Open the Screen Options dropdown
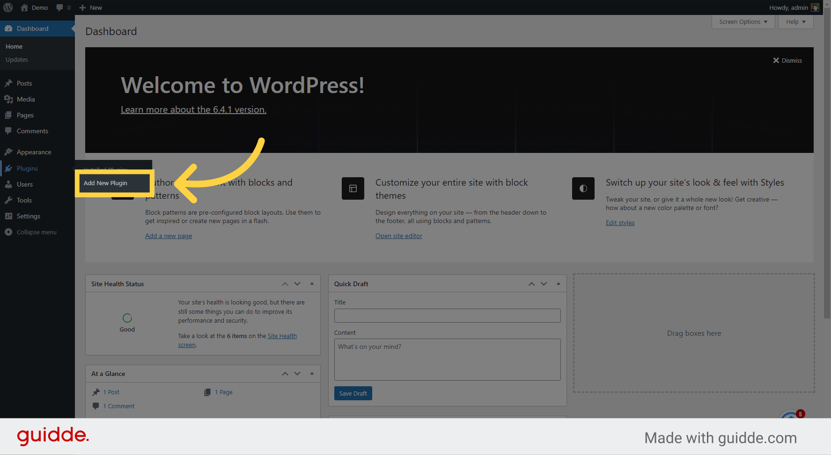 pyautogui.click(x=743, y=22)
